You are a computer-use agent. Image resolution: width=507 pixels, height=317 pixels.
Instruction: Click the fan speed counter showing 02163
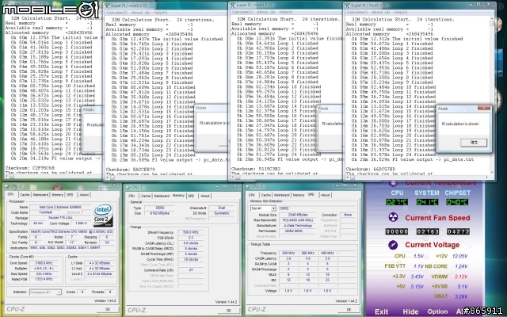coord(428,231)
